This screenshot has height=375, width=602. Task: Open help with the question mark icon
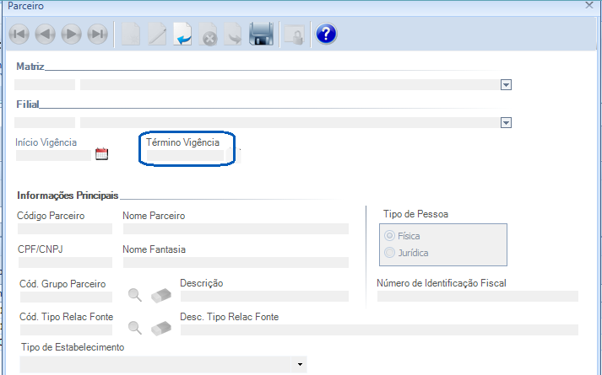click(x=327, y=34)
